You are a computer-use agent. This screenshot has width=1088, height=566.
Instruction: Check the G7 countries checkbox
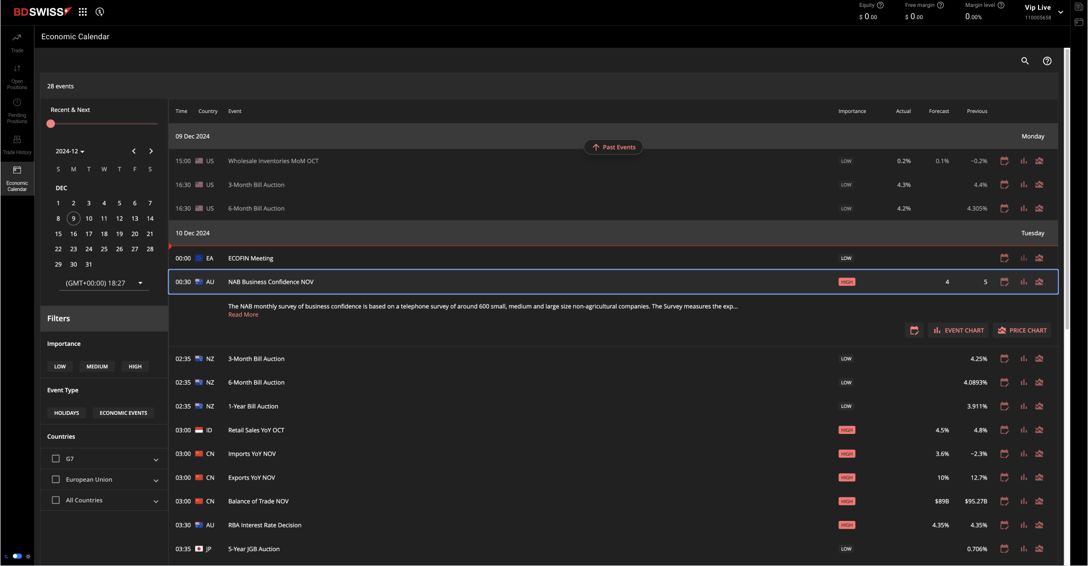pos(56,459)
